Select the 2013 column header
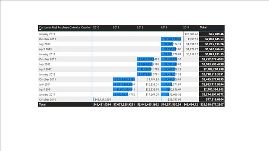Viewport: 269px width, 151px height. click(x=164, y=27)
